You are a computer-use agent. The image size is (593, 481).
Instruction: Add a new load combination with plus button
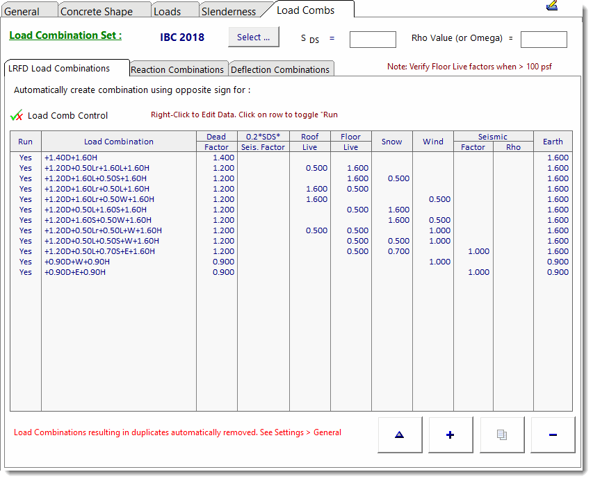click(450, 434)
